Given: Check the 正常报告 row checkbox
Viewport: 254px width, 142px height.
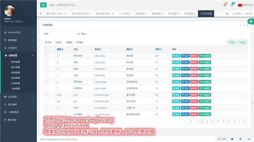Looking at the screenshot, I should (x=46, y=88).
